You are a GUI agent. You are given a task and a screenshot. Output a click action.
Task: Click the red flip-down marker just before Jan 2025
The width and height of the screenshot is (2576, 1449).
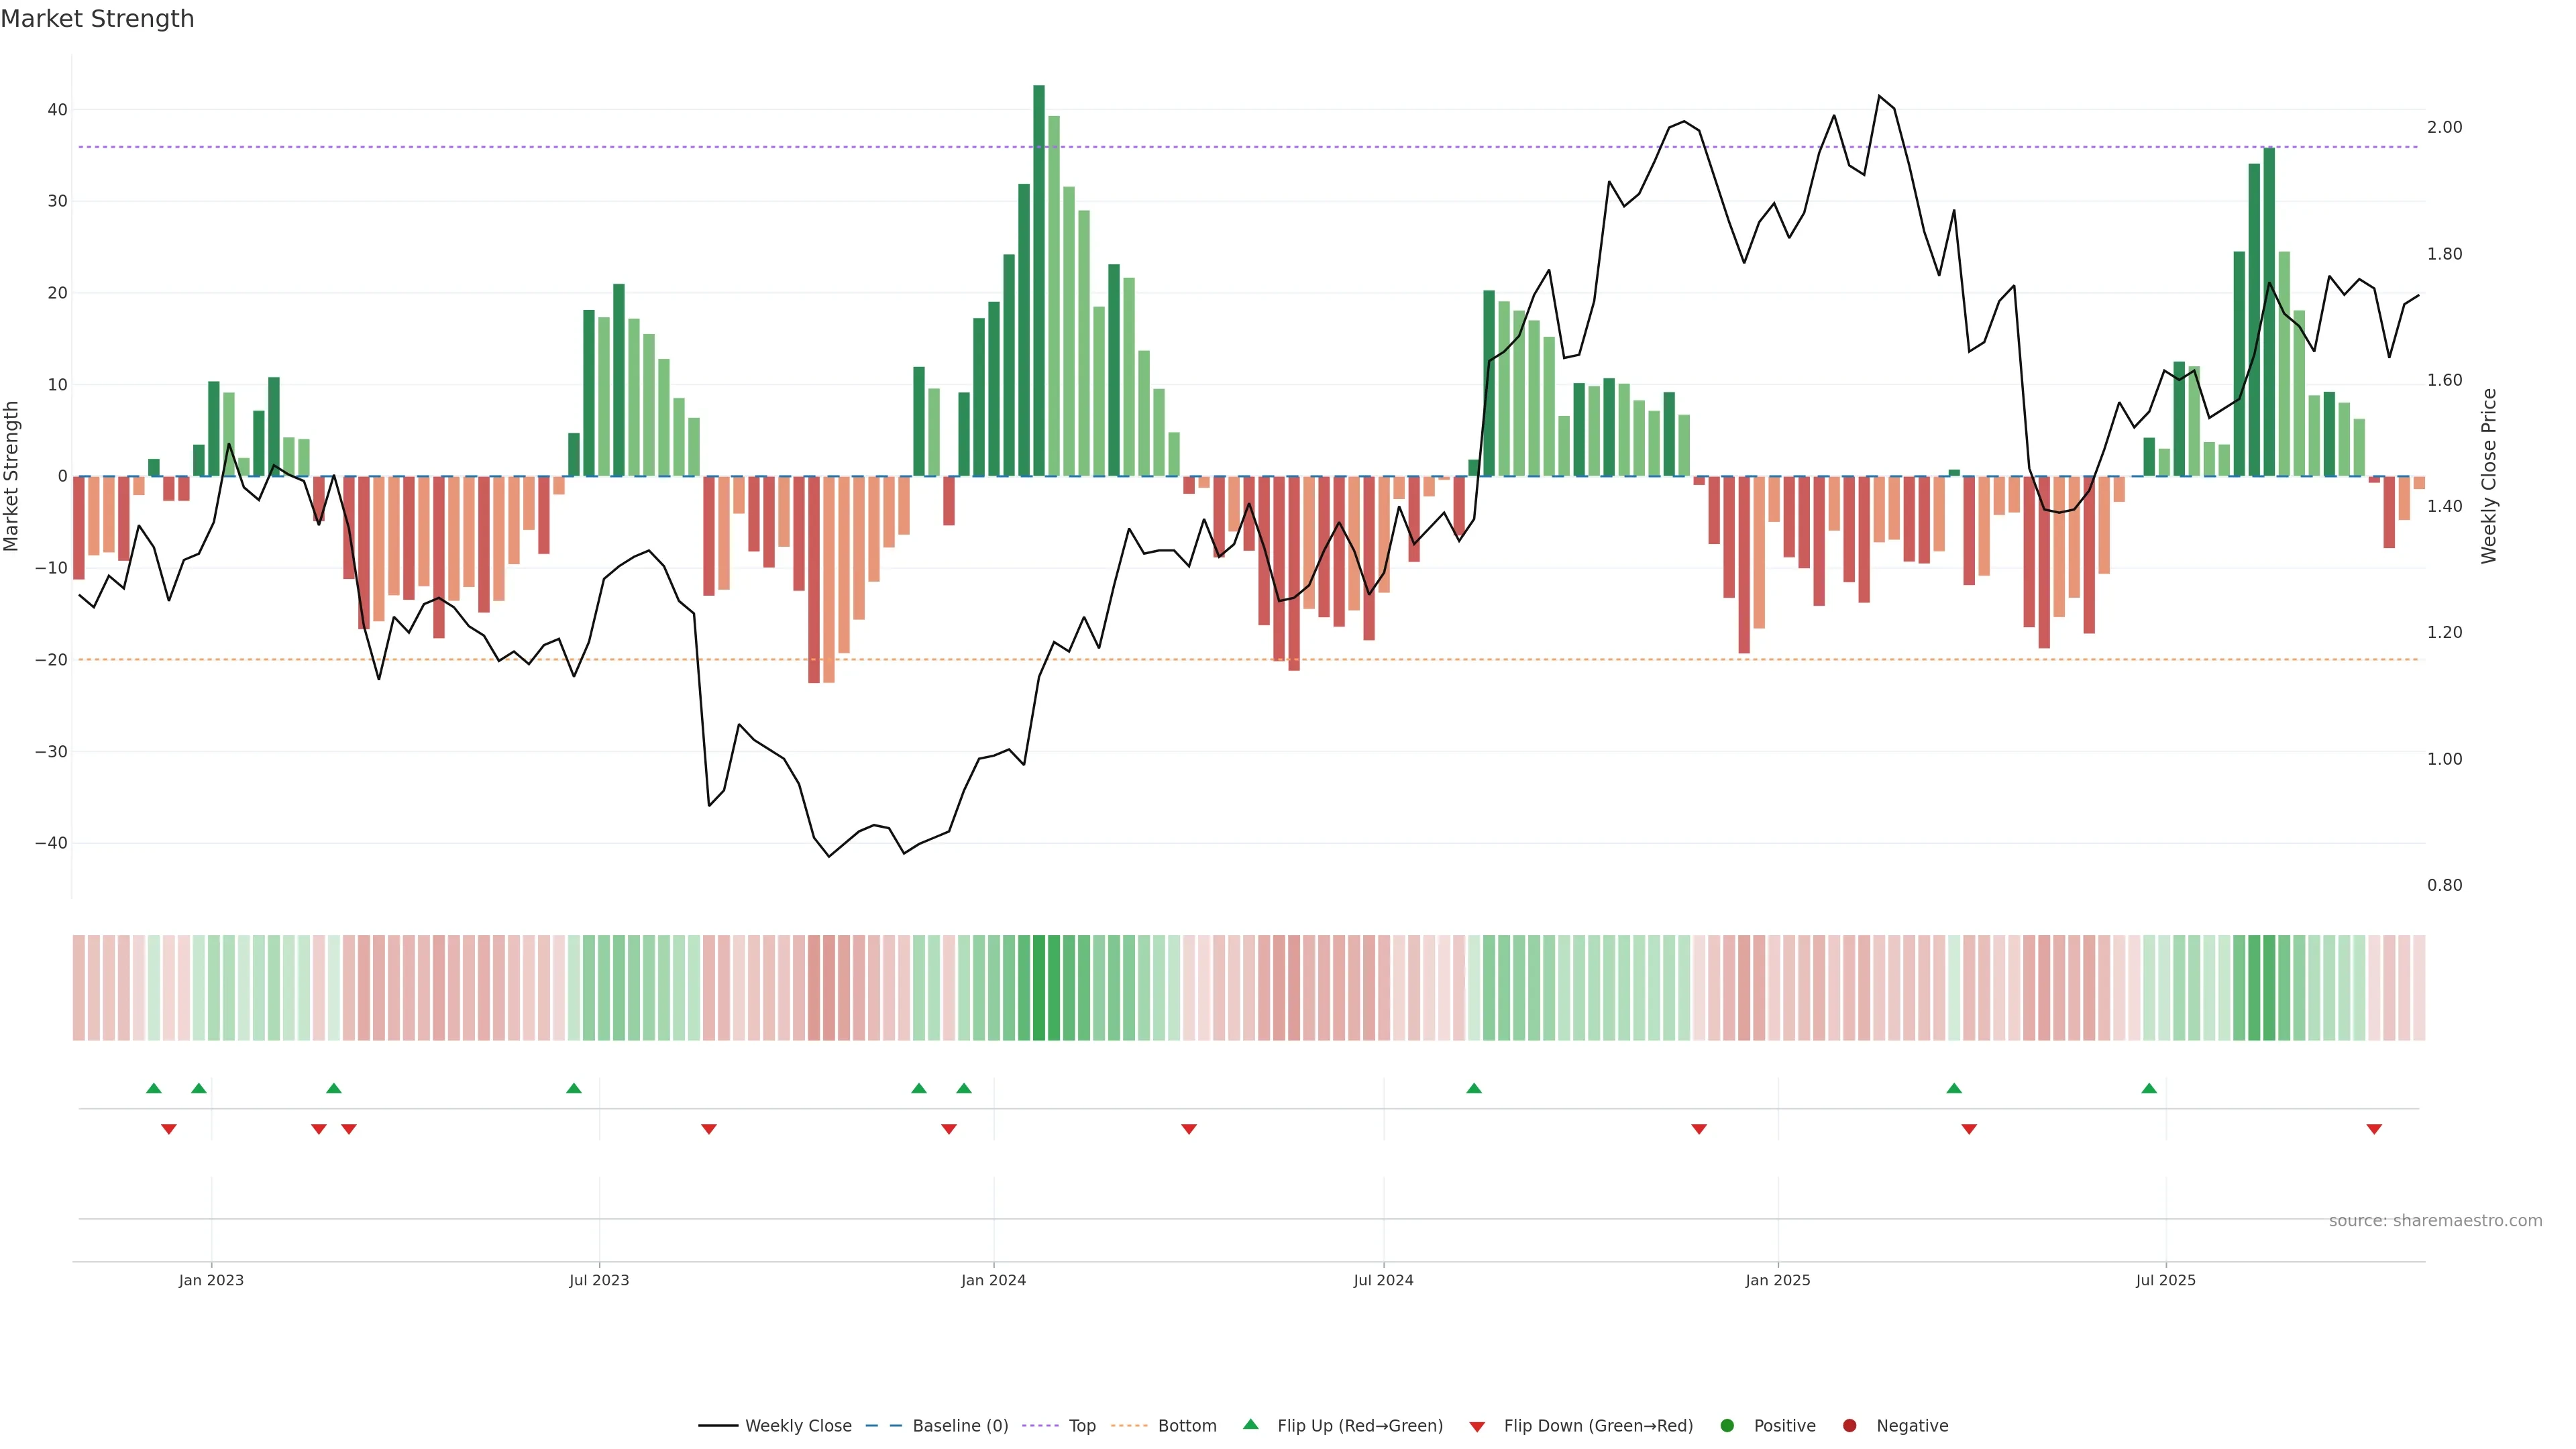[x=1699, y=1129]
